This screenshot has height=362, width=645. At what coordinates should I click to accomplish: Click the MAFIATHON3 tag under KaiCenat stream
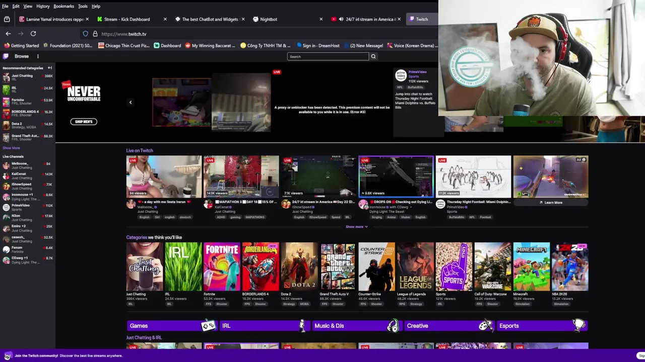tap(254, 217)
